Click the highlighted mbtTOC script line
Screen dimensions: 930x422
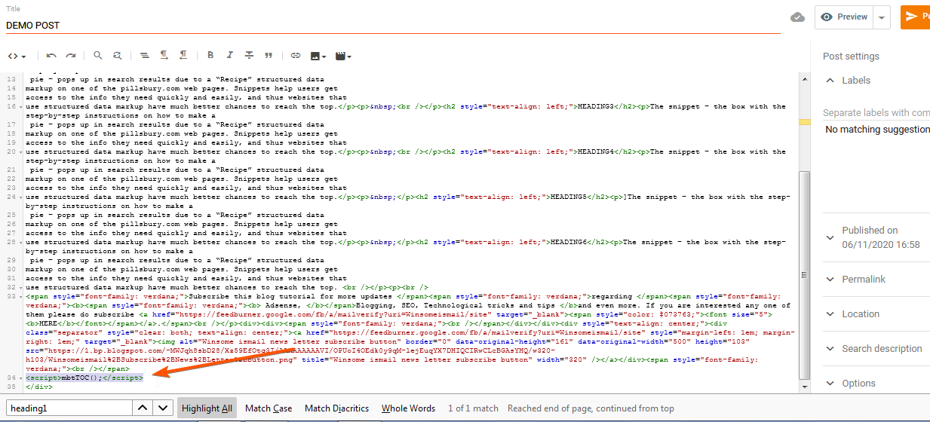84,377
